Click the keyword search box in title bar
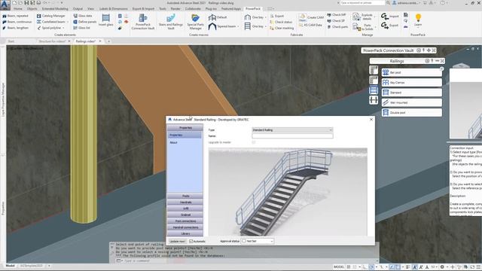 (x=362, y=3)
